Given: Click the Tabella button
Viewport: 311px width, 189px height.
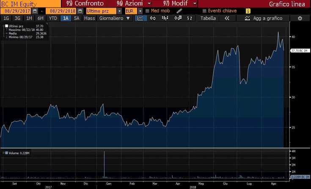Looking at the screenshot, I should click(208, 18).
